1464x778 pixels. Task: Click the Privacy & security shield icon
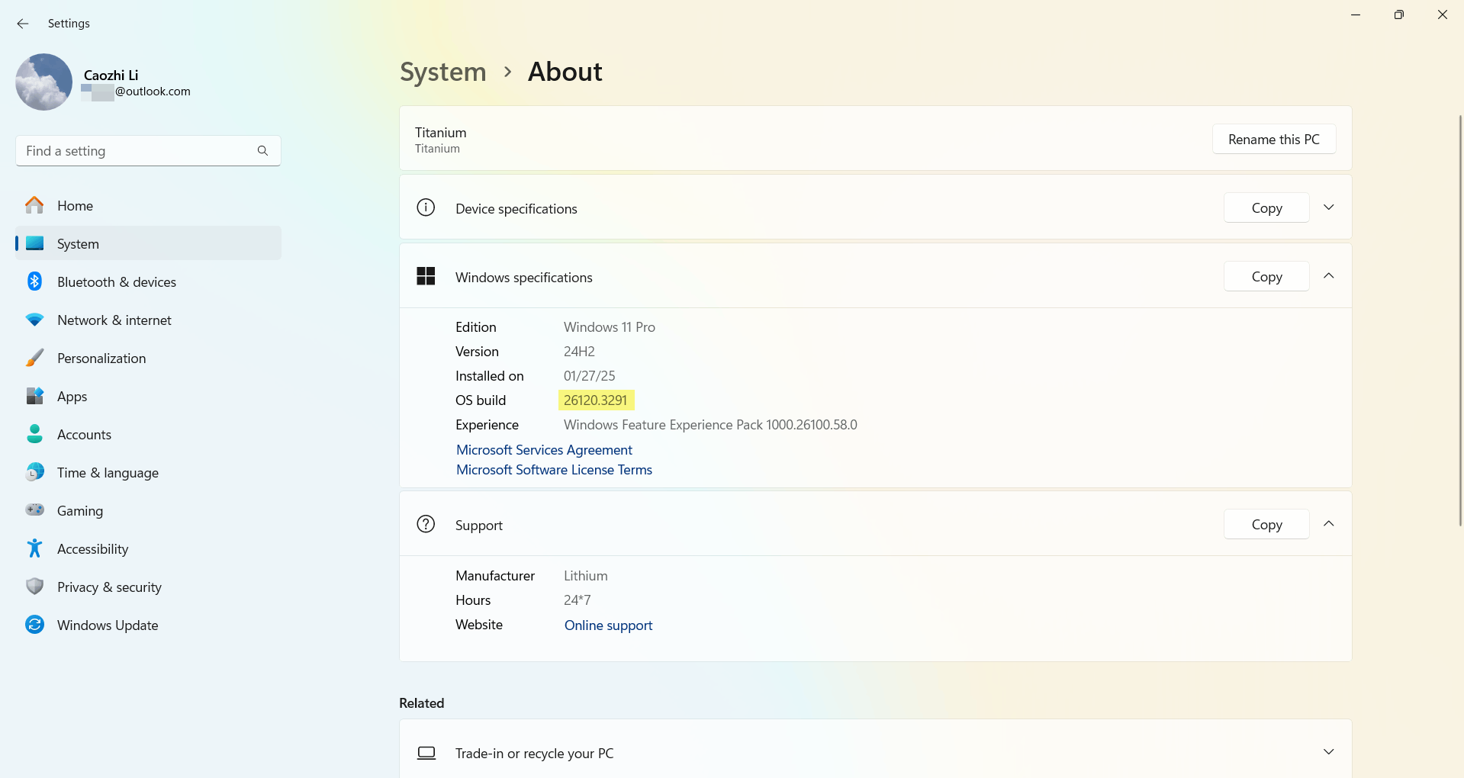(34, 587)
